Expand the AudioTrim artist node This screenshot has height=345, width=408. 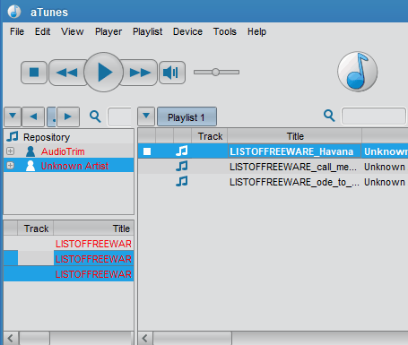[10, 151]
